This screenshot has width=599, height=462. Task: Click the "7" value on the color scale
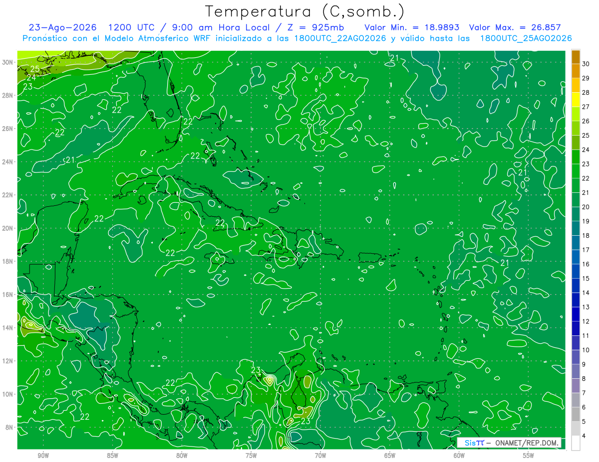coord(585,393)
